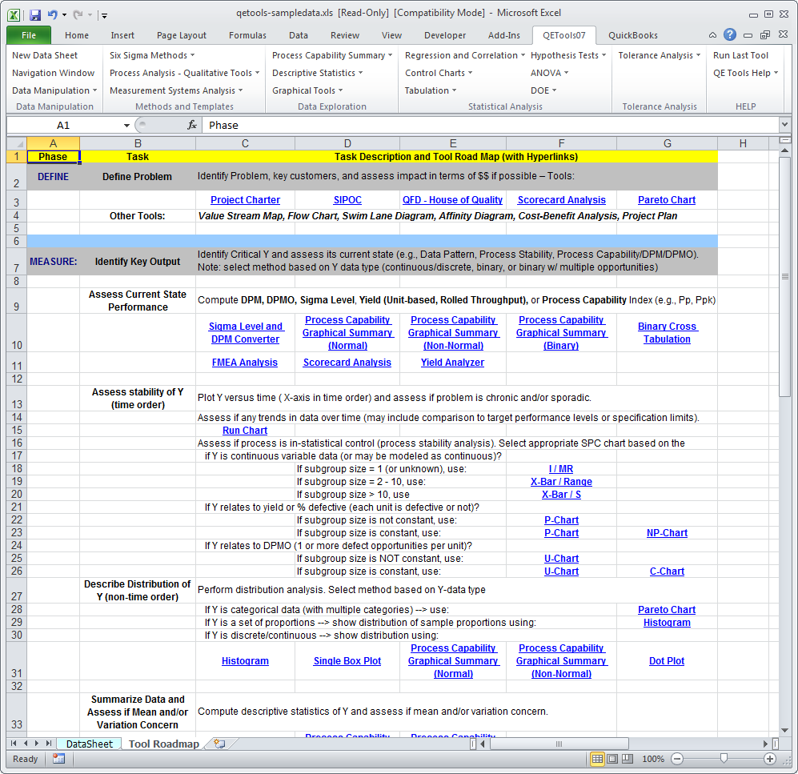This screenshot has height=774, width=798.
Task: Open Microsoft Excel Help question mark
Action: (x=730, y=34)
